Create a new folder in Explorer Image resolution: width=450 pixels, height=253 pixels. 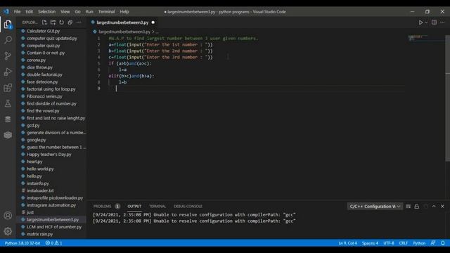[53, 22]
